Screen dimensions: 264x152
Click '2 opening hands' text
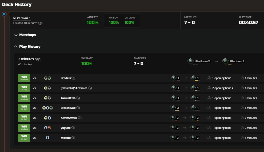click(222, 88)
